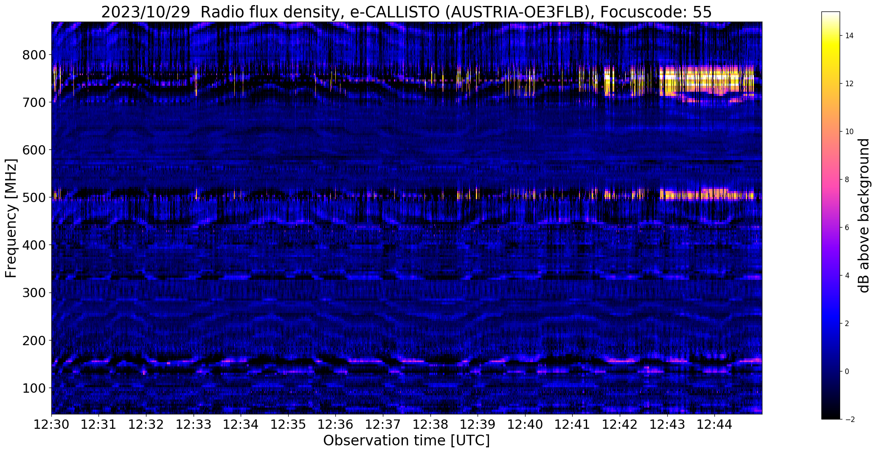Click the 12:44 time tick label

(715, 424)
